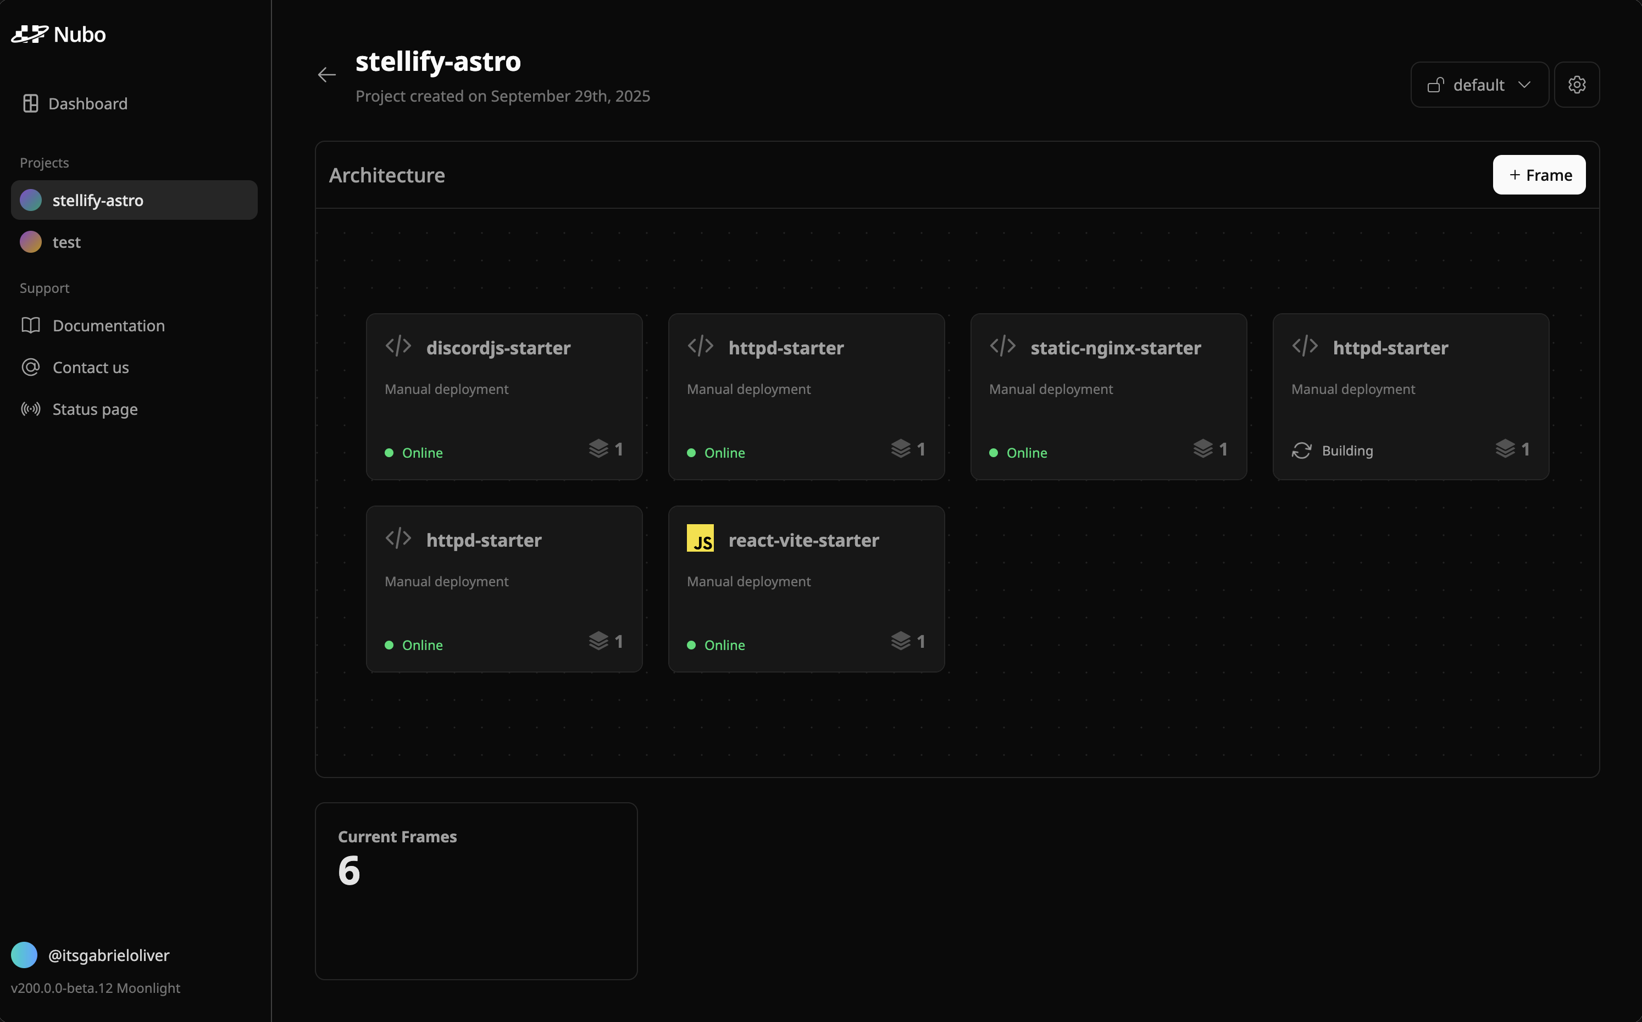
Task: Open @itsgabrieloliver user profile
Action: (108, 955)
